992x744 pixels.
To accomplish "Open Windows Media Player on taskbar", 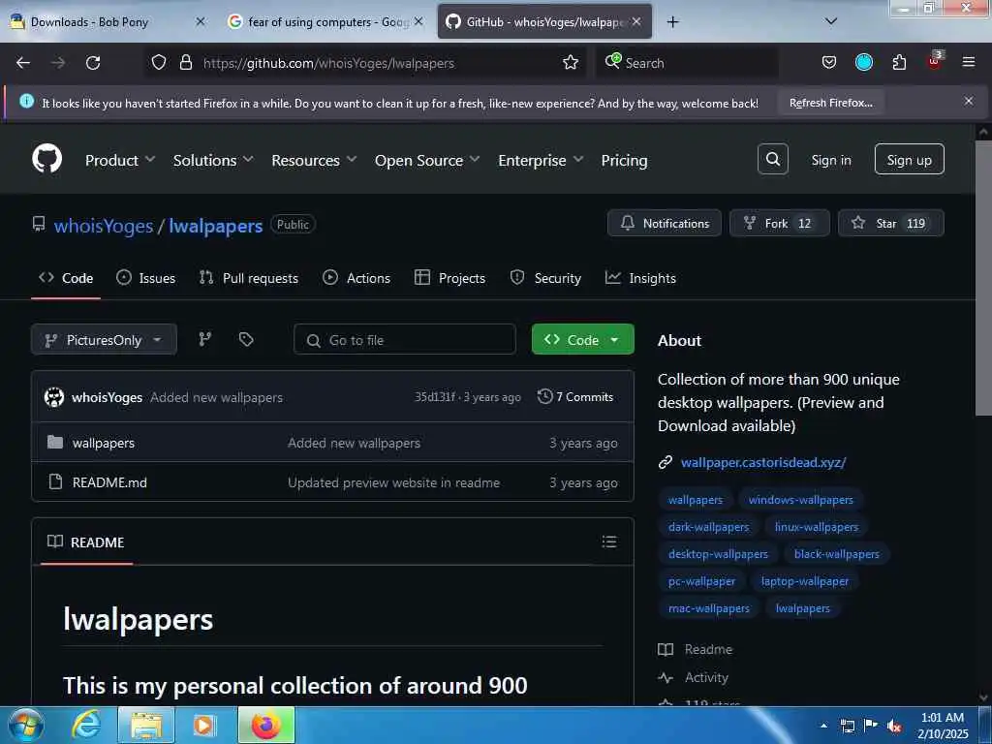I will (203, 725).
